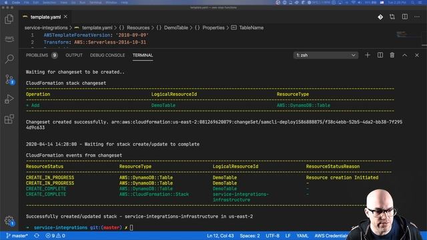Click DemoTable under changeset LogicalResourceId
Screen dimensions: 427x240
(163, 105)
